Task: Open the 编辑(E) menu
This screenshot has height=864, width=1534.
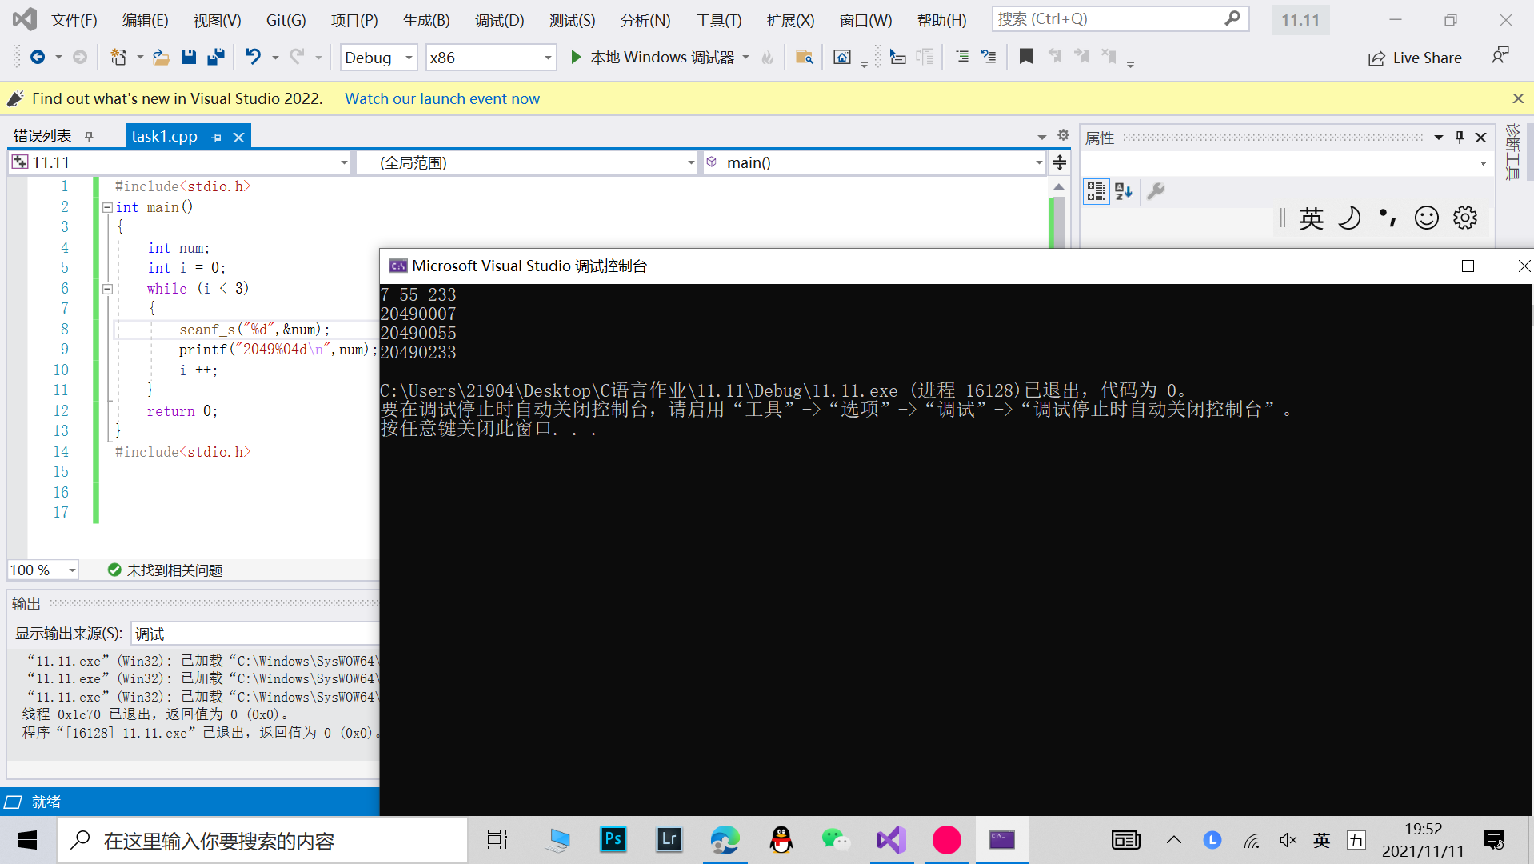Action: [x=146, y=20]
